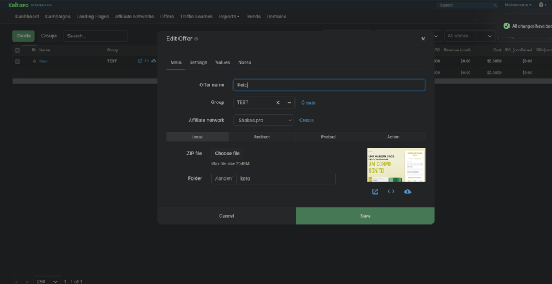Click the cloud download icon in Keto row
552x284 pixels.
tap(154, 61)
